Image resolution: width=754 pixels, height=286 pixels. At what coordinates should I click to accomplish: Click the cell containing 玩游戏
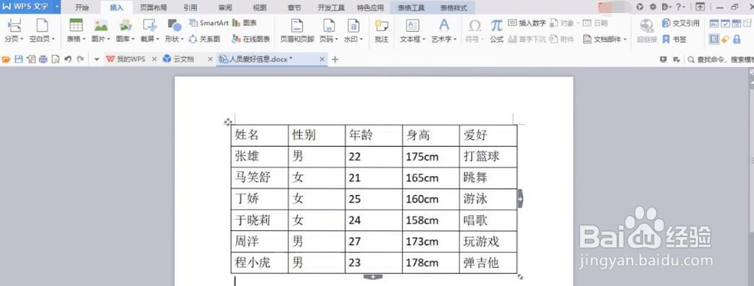point(488,242)
